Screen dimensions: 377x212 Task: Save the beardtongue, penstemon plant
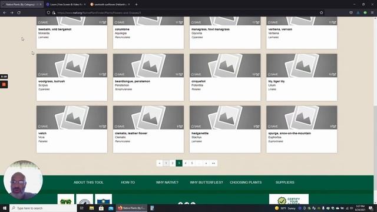click(x=120, y=74)
